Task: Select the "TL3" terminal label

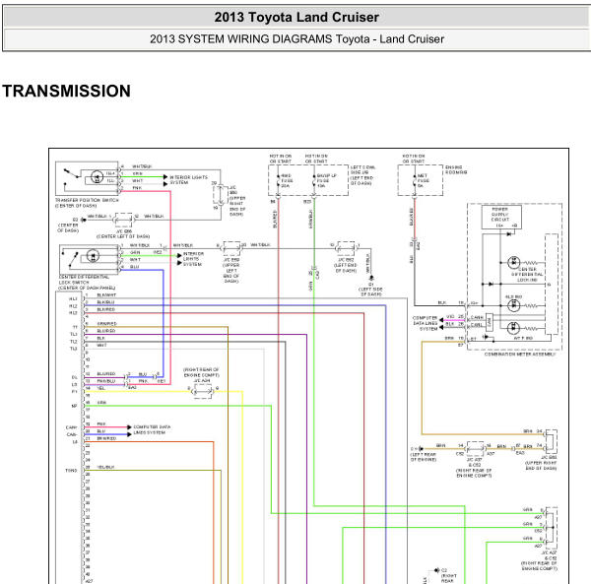Action: pyautogui.click(x=74, y=349)
